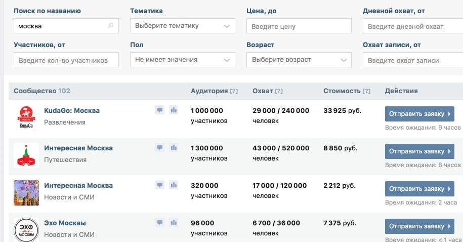The width and height of the screenshot is (463, 242).
Task: Send request to Интересная Москва Путешествия
Action: tap(419, 151)
